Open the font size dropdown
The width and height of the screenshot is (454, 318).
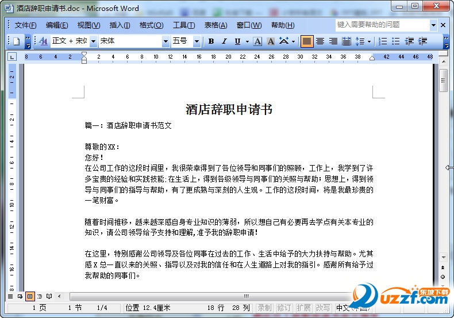[197, 41]
